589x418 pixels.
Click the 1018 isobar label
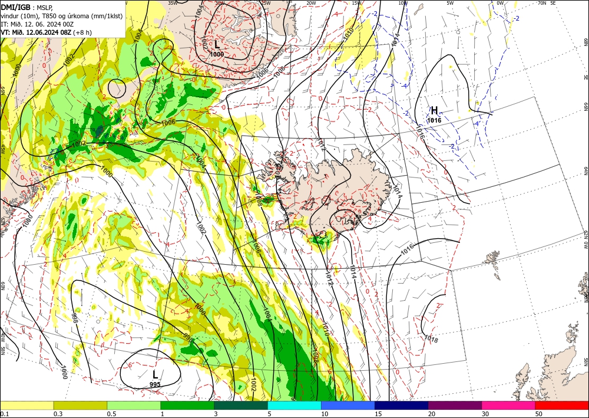[x=431, y=338]
